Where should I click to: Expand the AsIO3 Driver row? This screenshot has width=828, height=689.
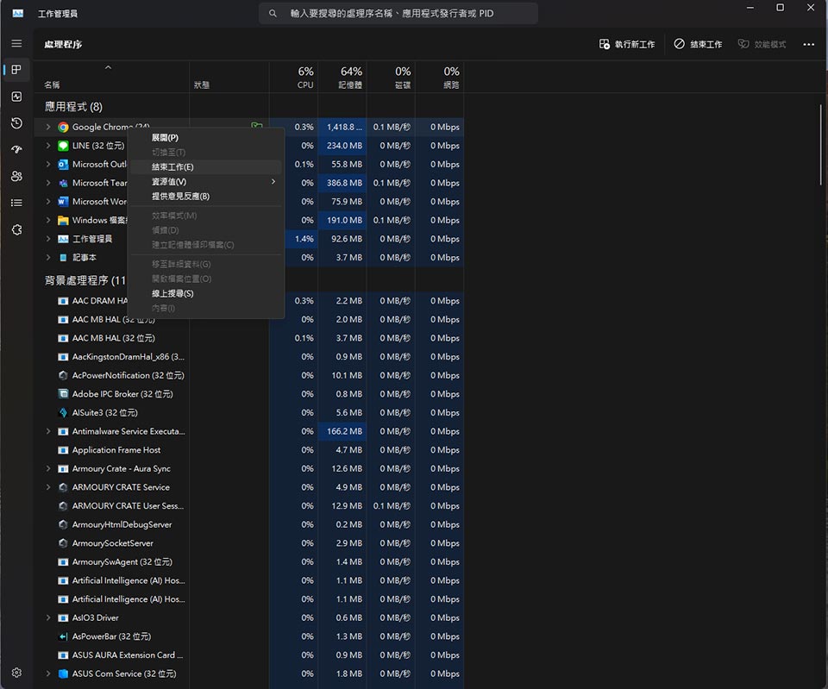[48, 617]
